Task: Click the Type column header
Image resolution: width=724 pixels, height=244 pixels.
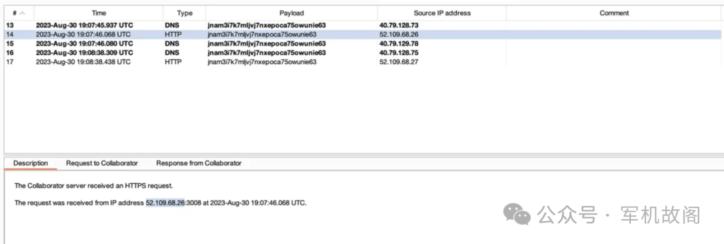Action: point(184,13)
